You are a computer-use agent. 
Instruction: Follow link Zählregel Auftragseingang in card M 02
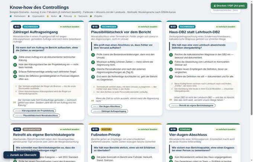[109, 111]
